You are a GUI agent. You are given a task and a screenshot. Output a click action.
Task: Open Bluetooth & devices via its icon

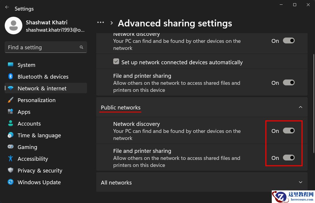point(11,77)
